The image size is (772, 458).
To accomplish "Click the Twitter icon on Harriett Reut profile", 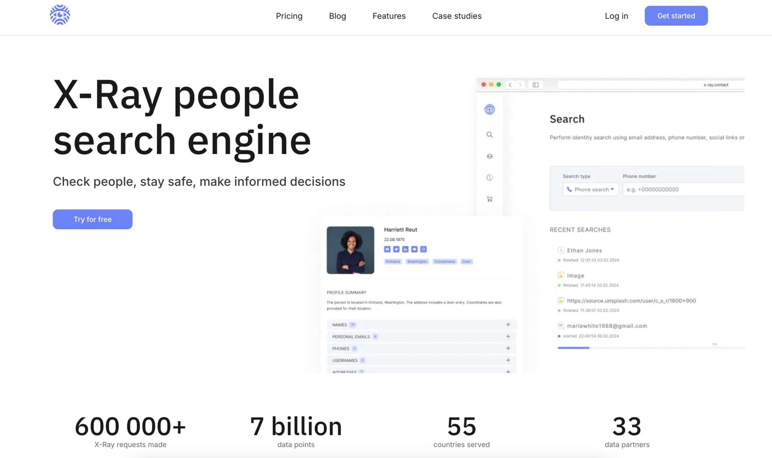I will [396, 250].
